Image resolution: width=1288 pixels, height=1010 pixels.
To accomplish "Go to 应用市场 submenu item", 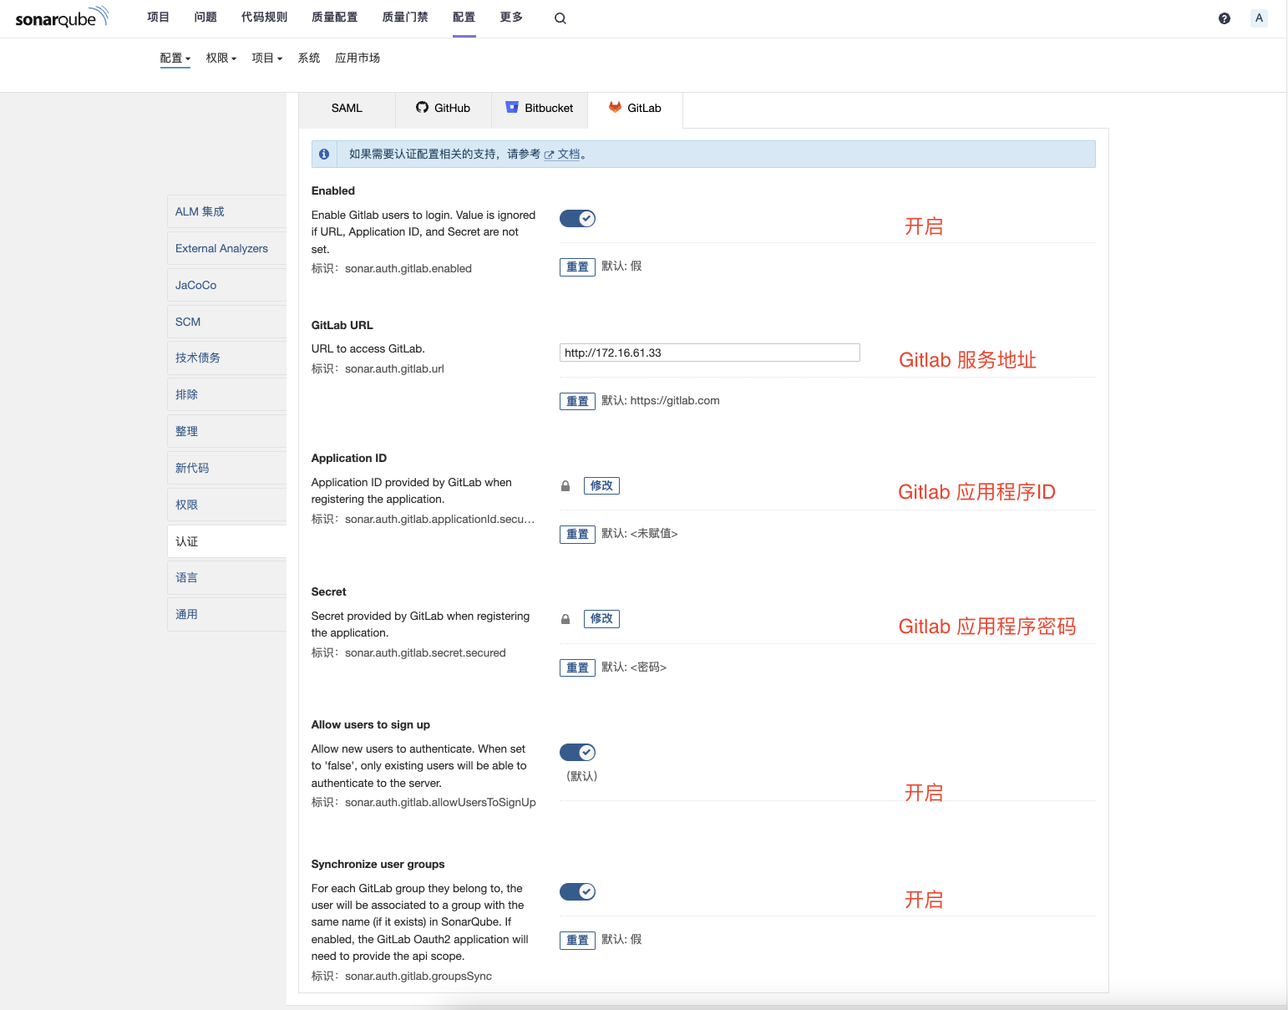I will tap(357, 58).
